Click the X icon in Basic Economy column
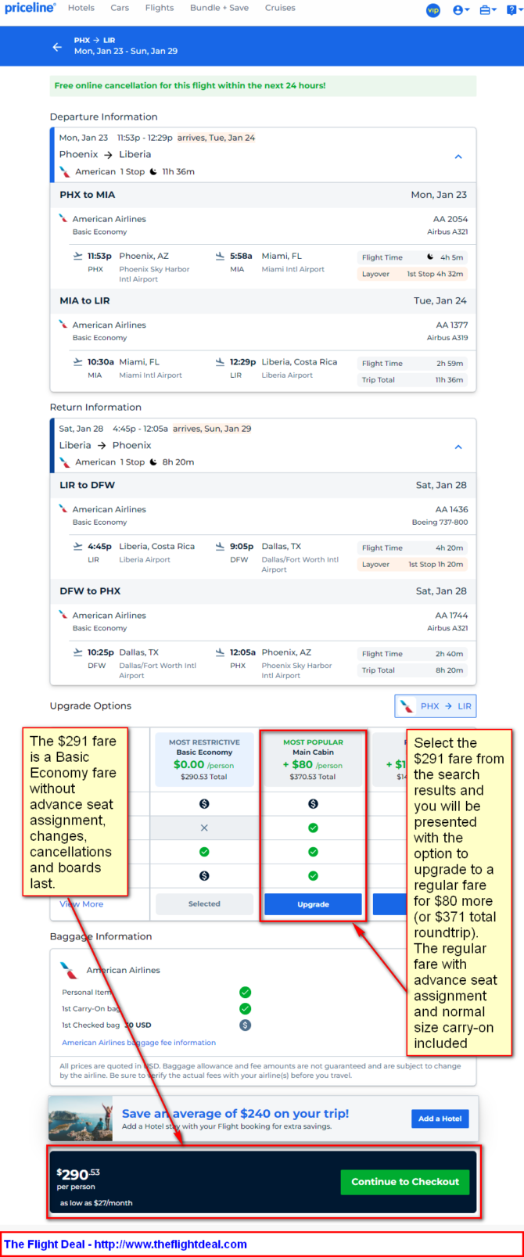Viewport: 524px width, 1257px height. click(204, 828)
